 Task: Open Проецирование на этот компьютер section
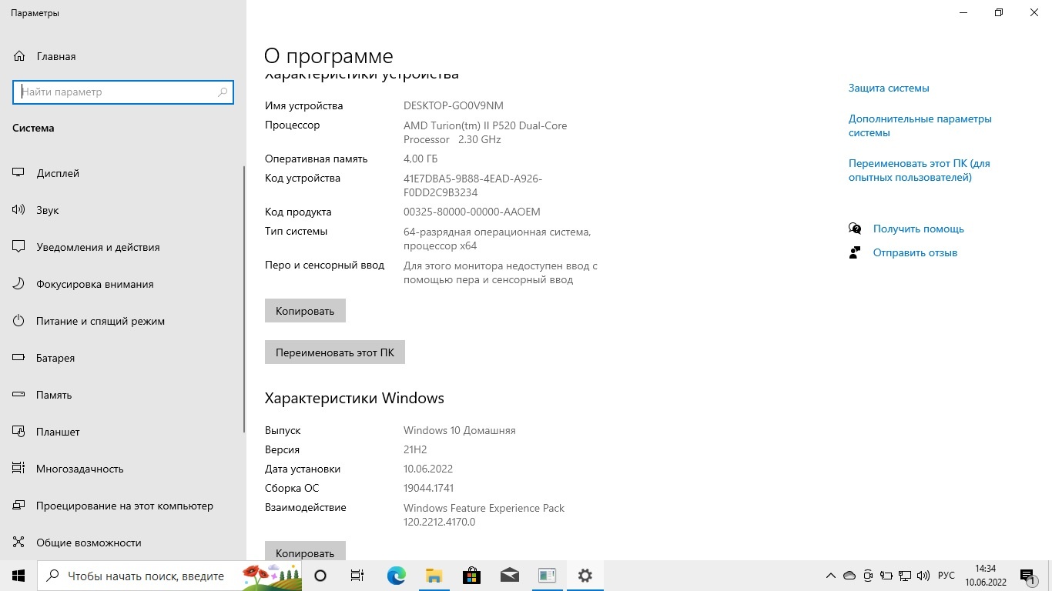[123, 506]
